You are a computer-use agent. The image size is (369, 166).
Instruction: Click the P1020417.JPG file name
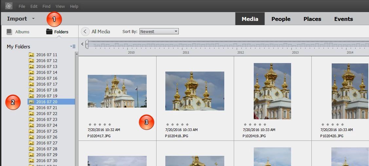tap(99, 136)
